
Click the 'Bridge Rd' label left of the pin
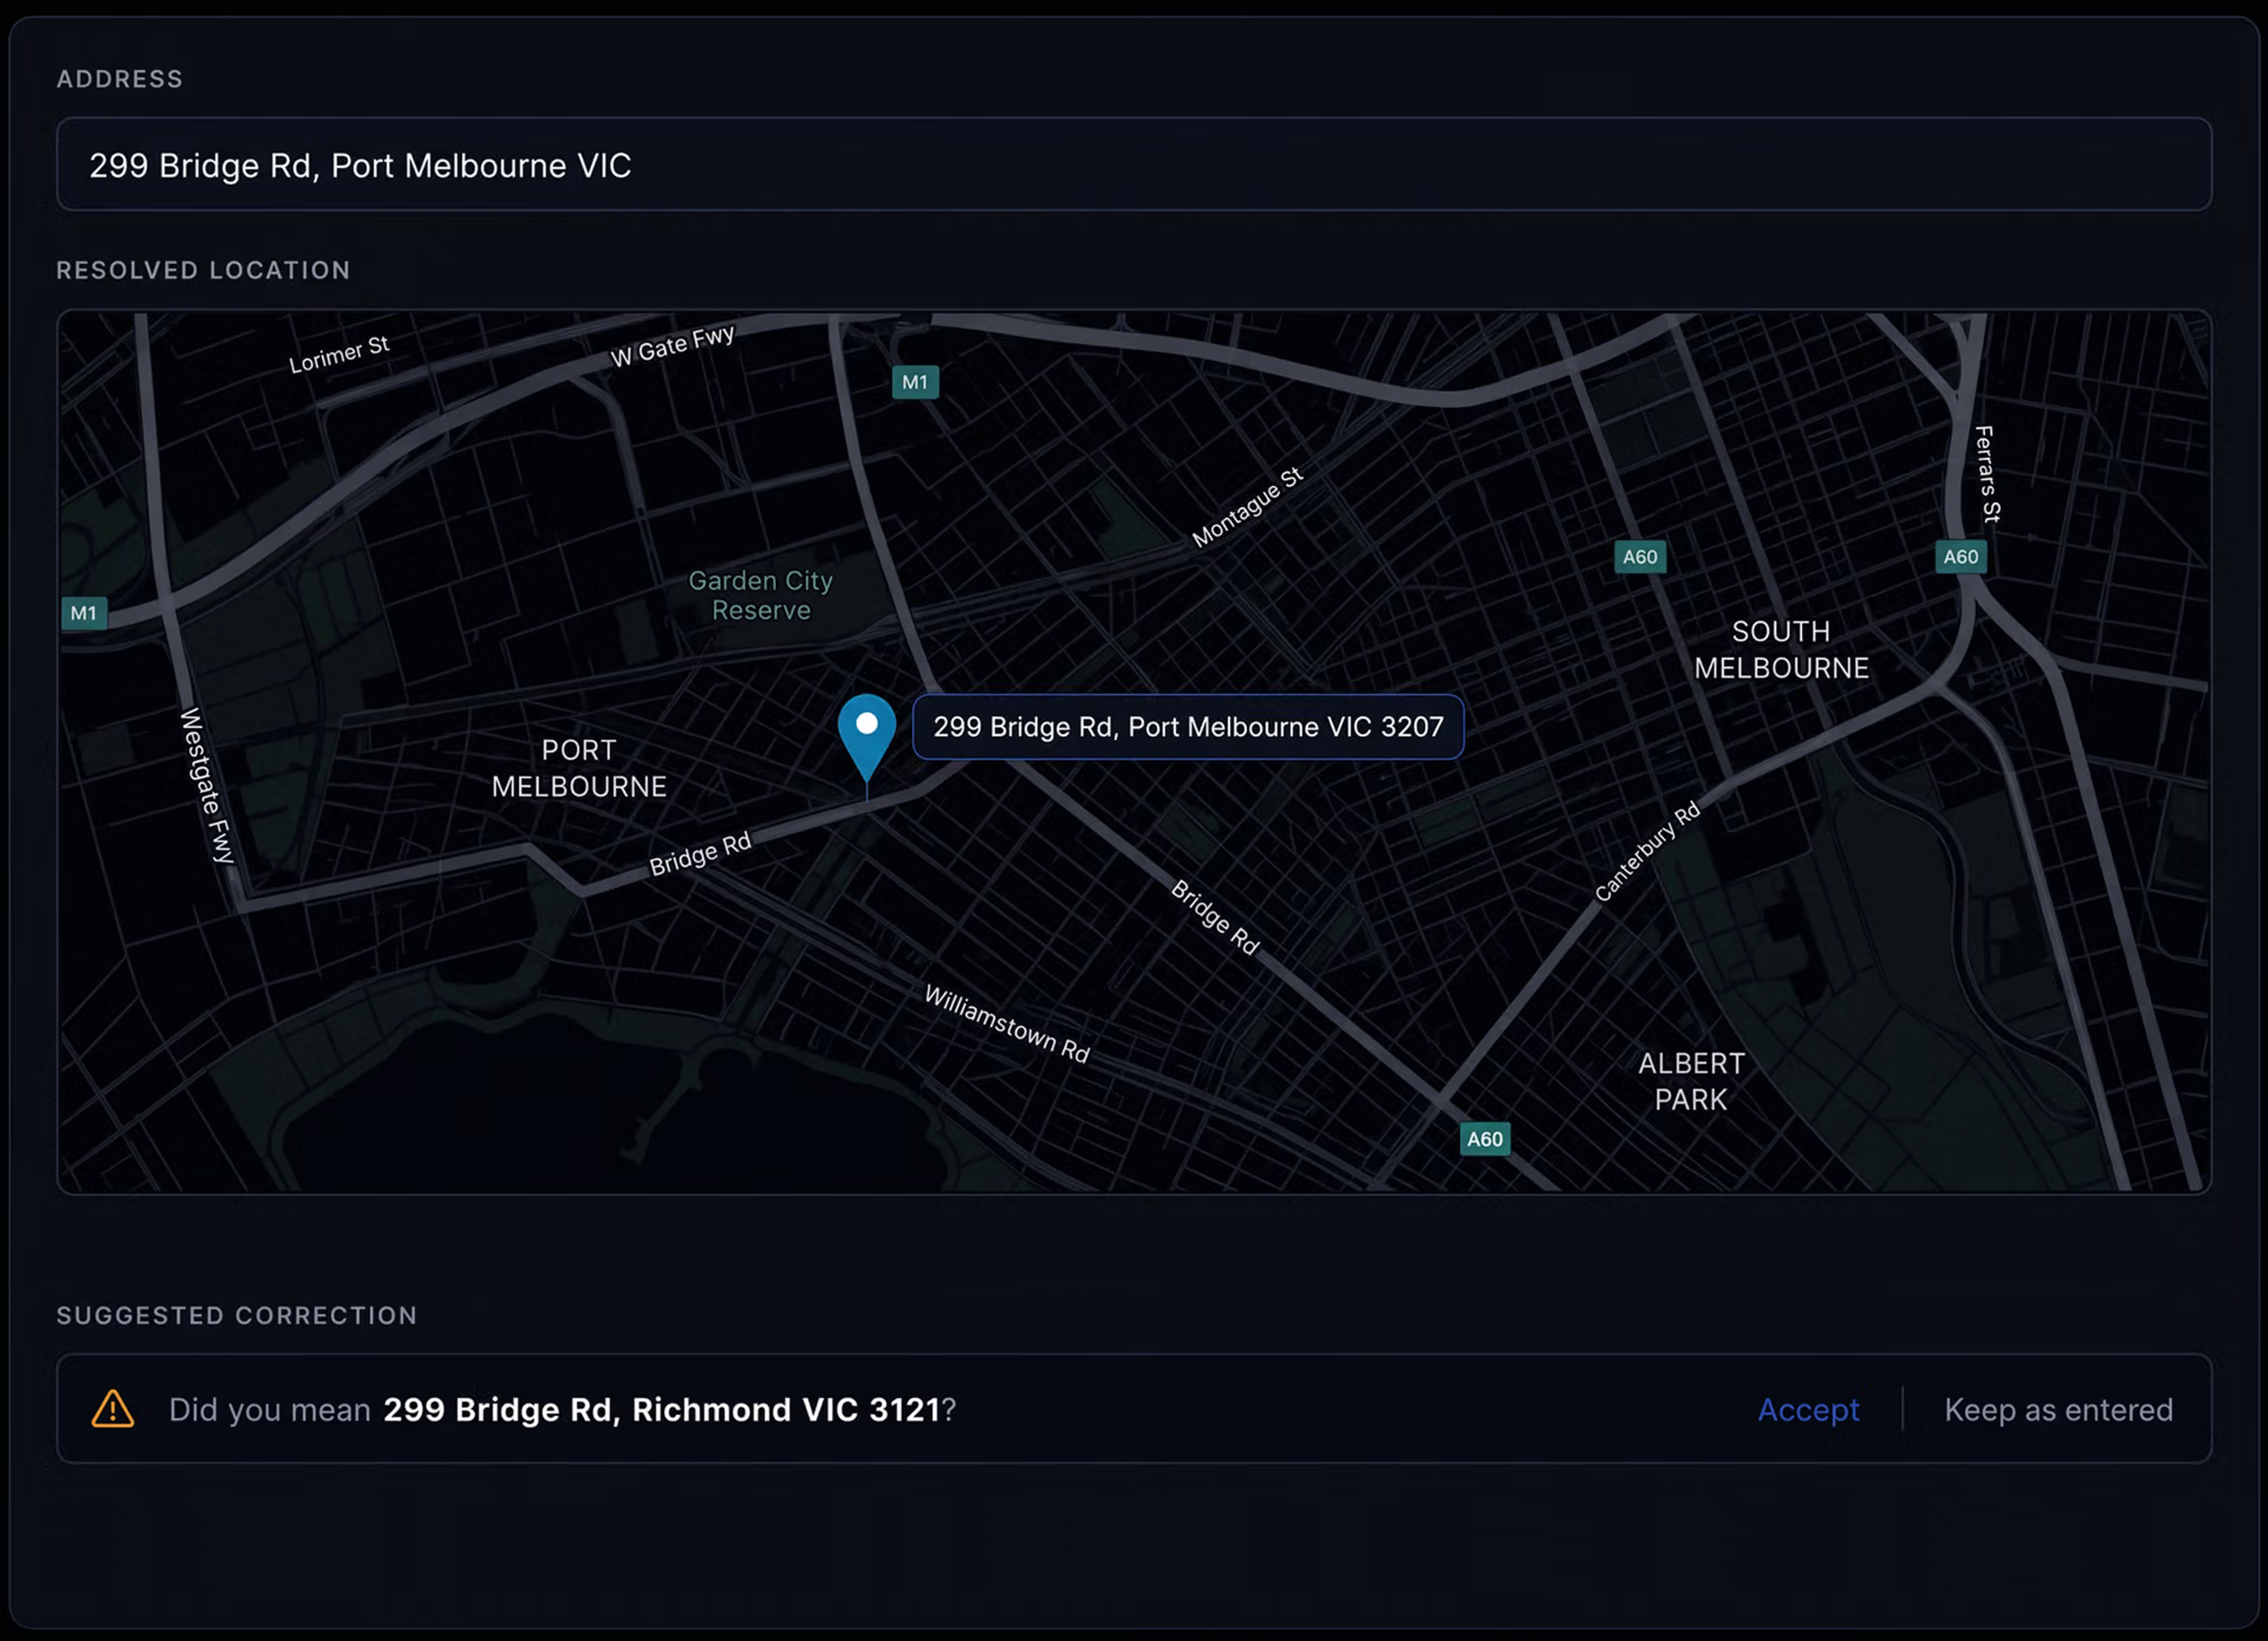click(700, 854)
